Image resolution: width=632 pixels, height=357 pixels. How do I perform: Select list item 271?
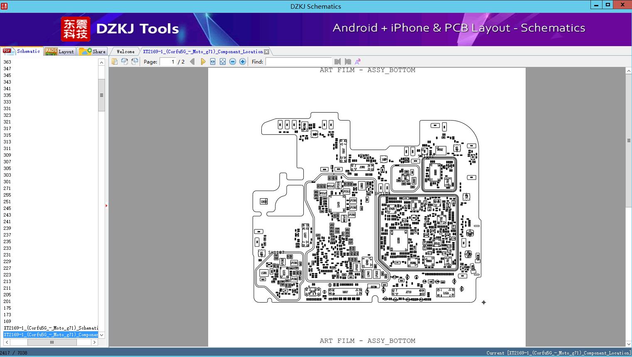[7, 188]
